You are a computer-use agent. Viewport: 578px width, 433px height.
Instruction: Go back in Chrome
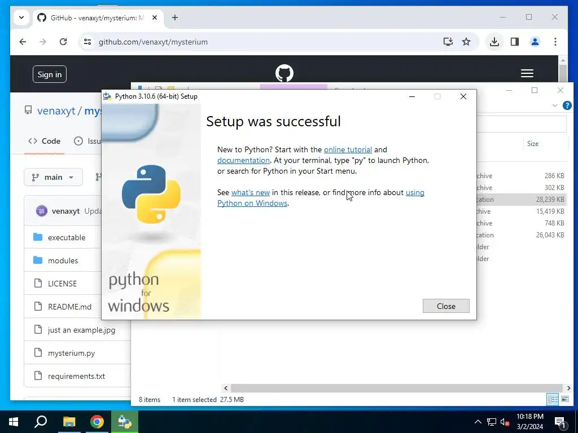[x=23, y=42]
